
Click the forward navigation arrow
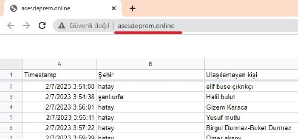(x=26, y=25)
